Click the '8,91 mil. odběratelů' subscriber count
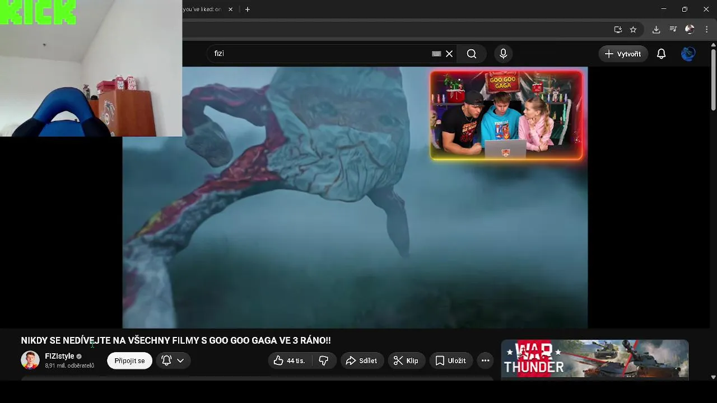 69,365
